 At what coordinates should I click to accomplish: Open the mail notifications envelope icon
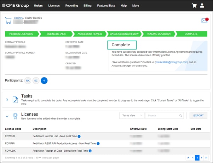click(x=204, y=21)
